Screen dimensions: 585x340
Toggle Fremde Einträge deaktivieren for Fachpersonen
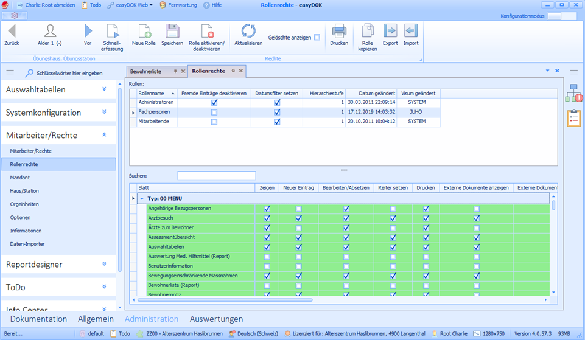(x=214, y=113)
